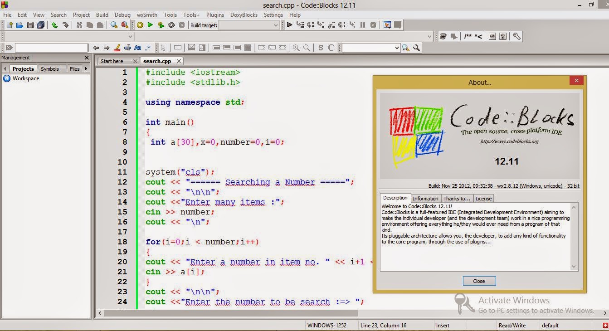Open the Thanks to... tab

[x=457, y=199]
